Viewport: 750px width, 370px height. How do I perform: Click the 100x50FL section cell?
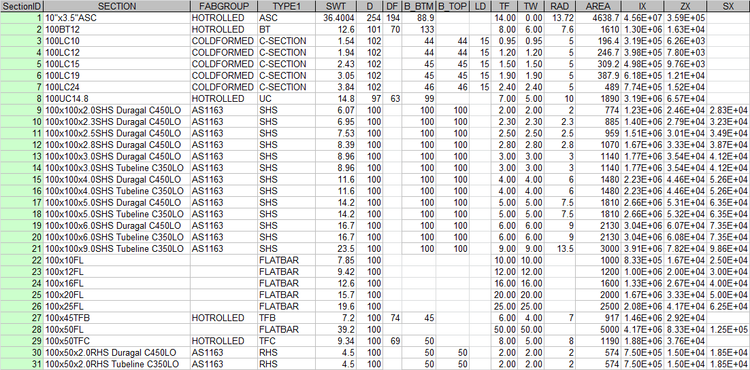tap(116, 329)
